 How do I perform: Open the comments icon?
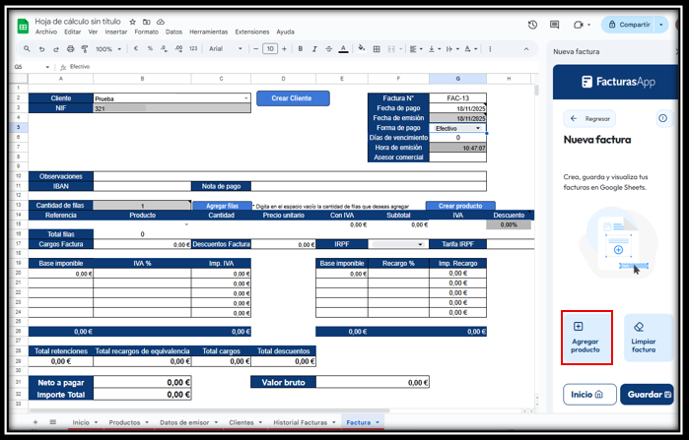pos(554,25)
